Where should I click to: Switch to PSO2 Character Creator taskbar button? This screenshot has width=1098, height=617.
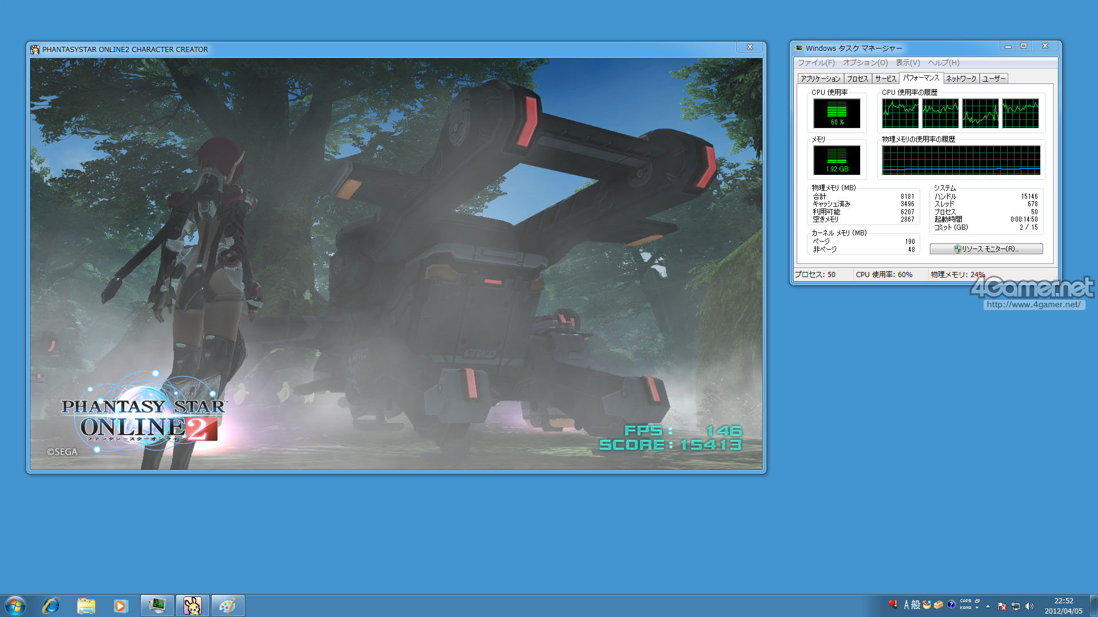click(x=192, y=606)
